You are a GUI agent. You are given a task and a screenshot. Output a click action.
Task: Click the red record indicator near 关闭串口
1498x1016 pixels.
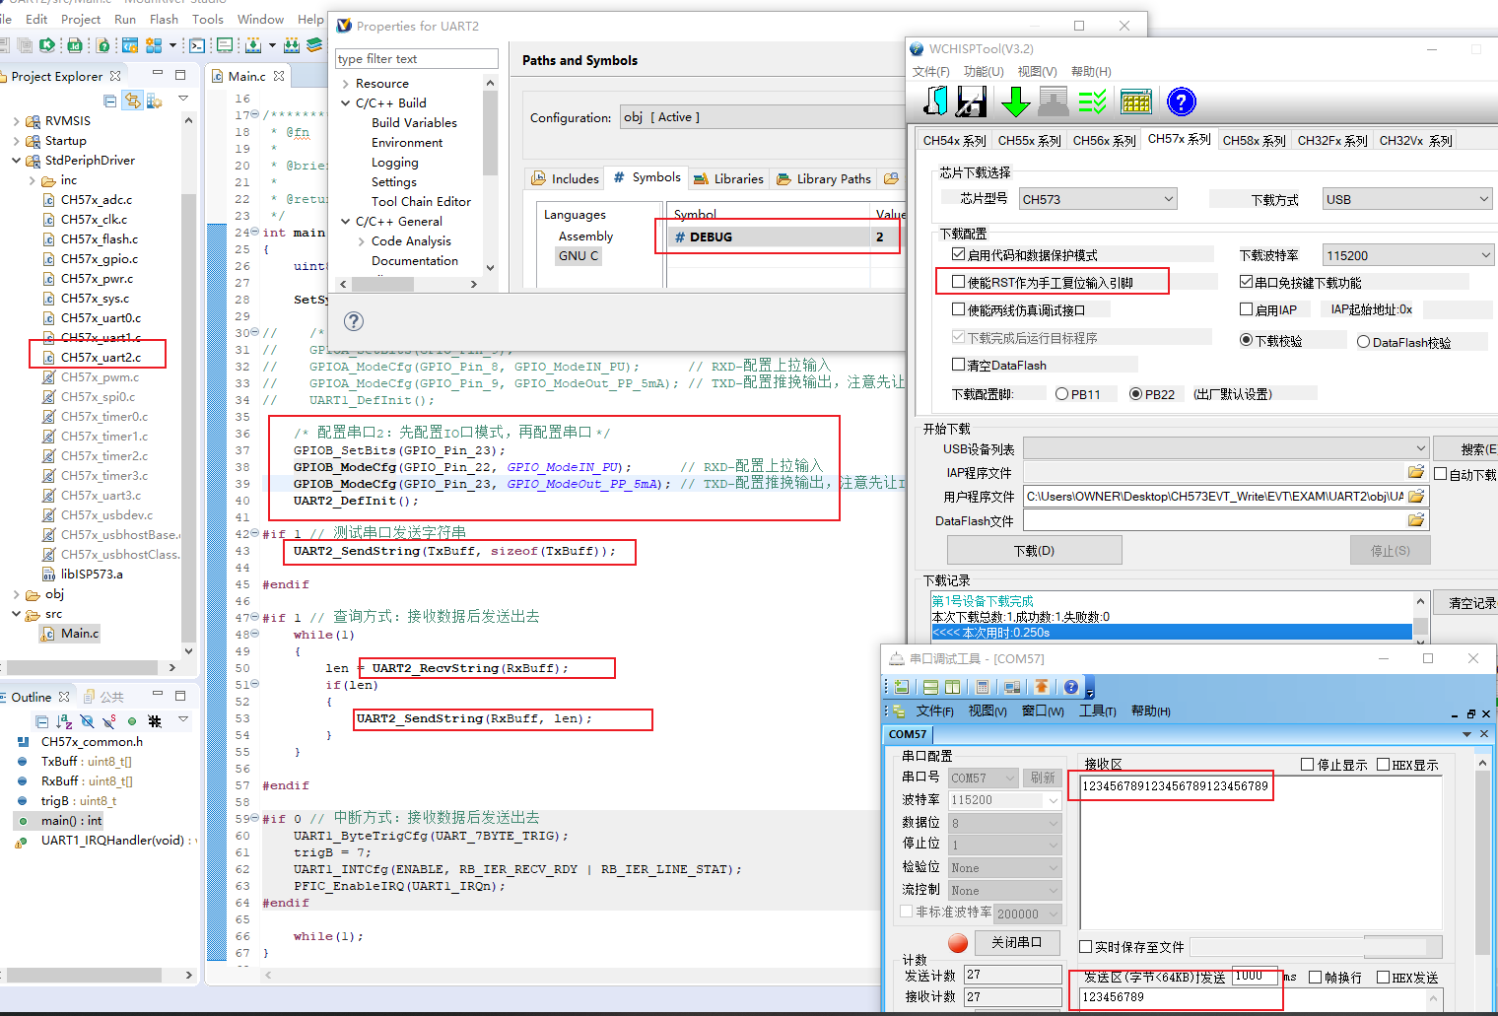point(958,943)
